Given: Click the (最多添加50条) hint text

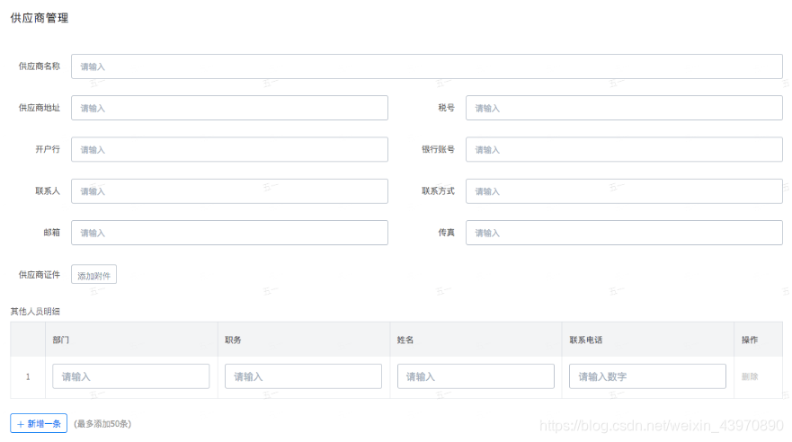Looking at the screenshot, I should pos(102,424).
